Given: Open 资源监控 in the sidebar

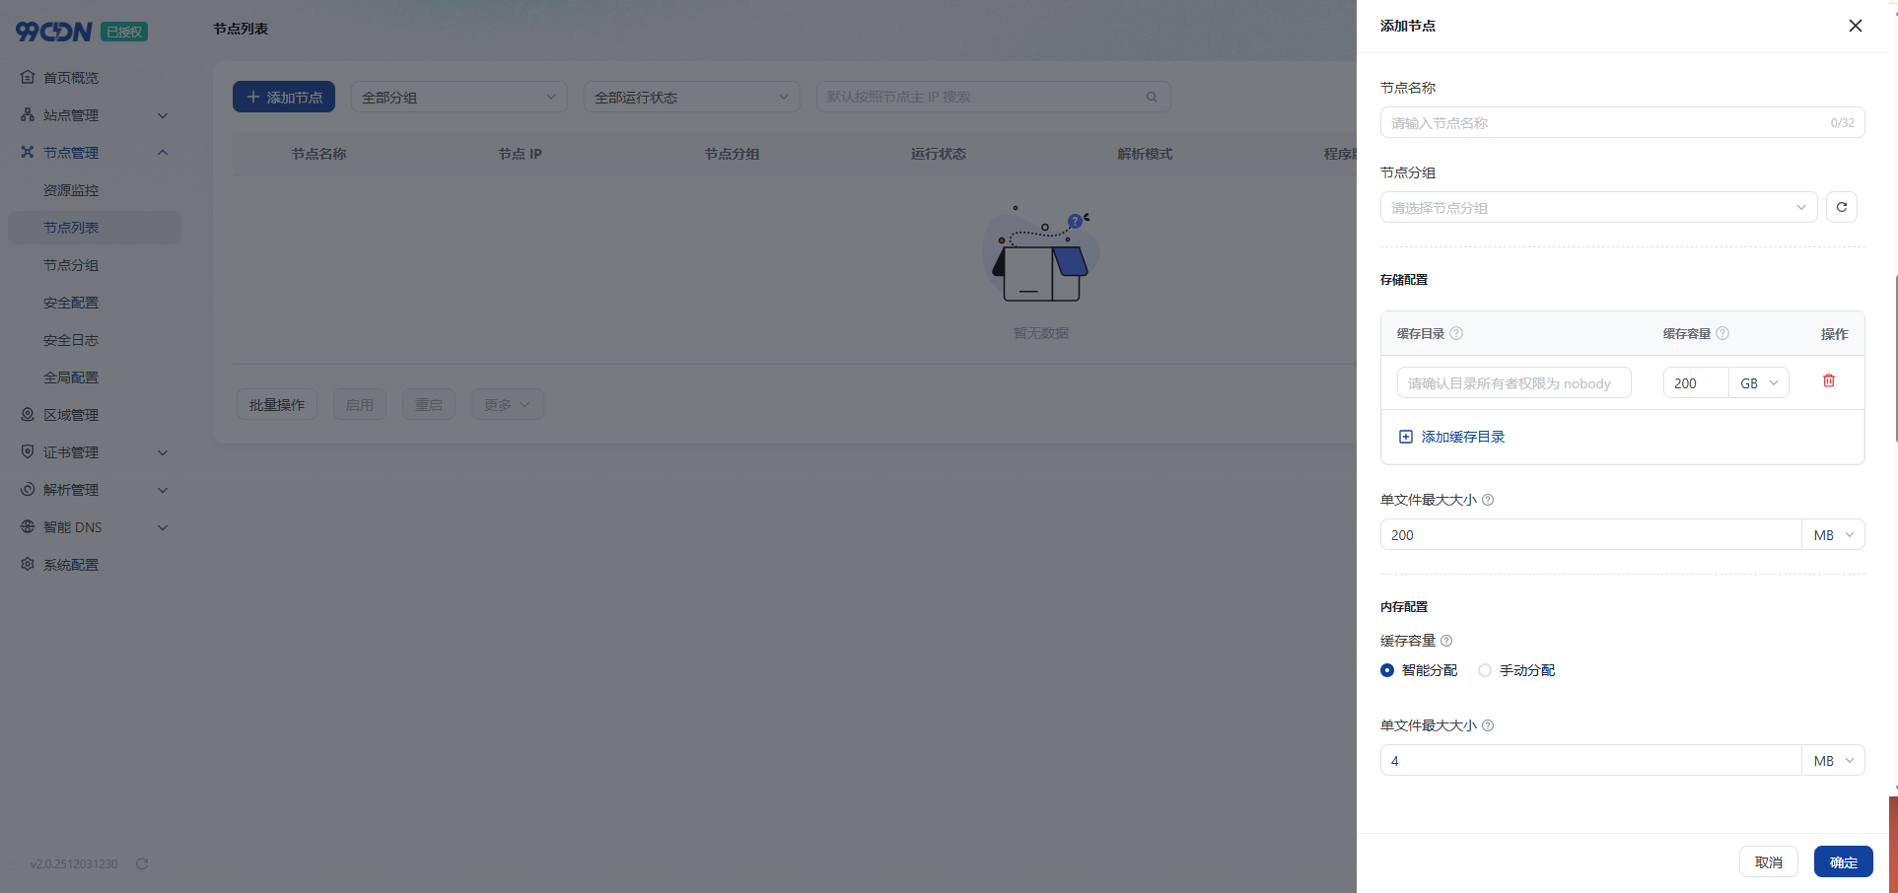Looking at the screenshot, I should tap(71, 190).
